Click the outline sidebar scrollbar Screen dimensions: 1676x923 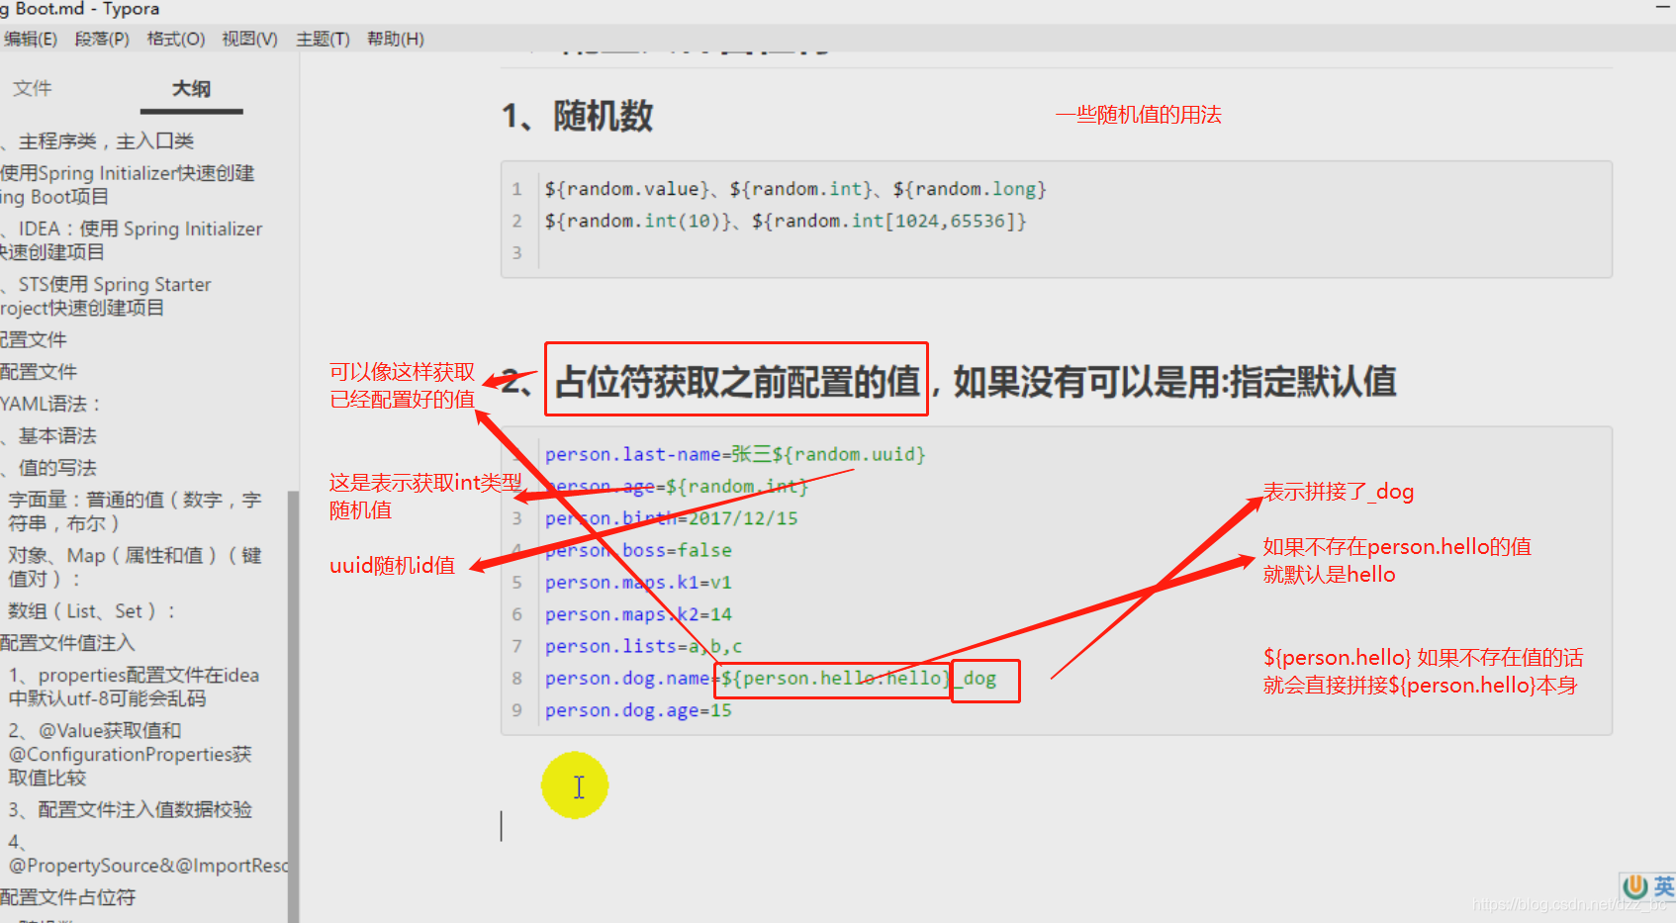coord(293,706)
